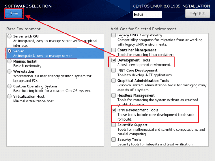Uncheck Development Tools checkbox

coord(114,60)
